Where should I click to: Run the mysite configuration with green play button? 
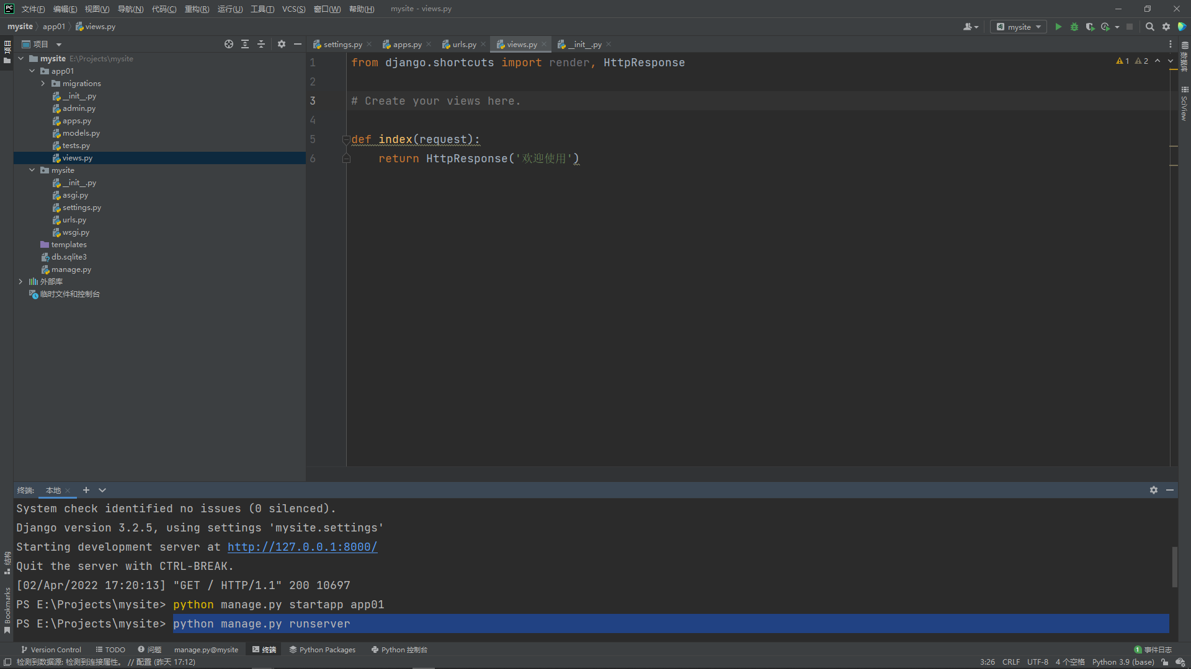(1058, 27)
